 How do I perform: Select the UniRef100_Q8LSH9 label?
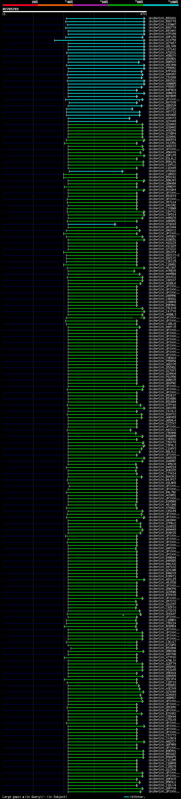(162, 46)
